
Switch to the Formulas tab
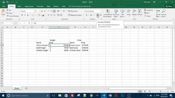pos(40,6)
